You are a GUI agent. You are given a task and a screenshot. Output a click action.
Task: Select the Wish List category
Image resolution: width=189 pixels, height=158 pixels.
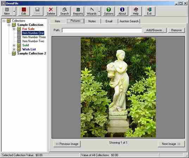click(29, 49)
